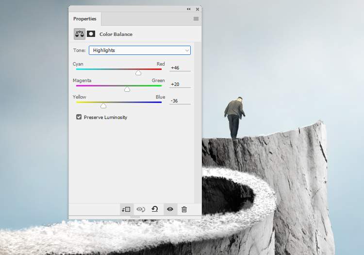The width and height of the screenshot is (364, 255).
Task: Select the layer mask icon in Properties
Action: [91, 34]
